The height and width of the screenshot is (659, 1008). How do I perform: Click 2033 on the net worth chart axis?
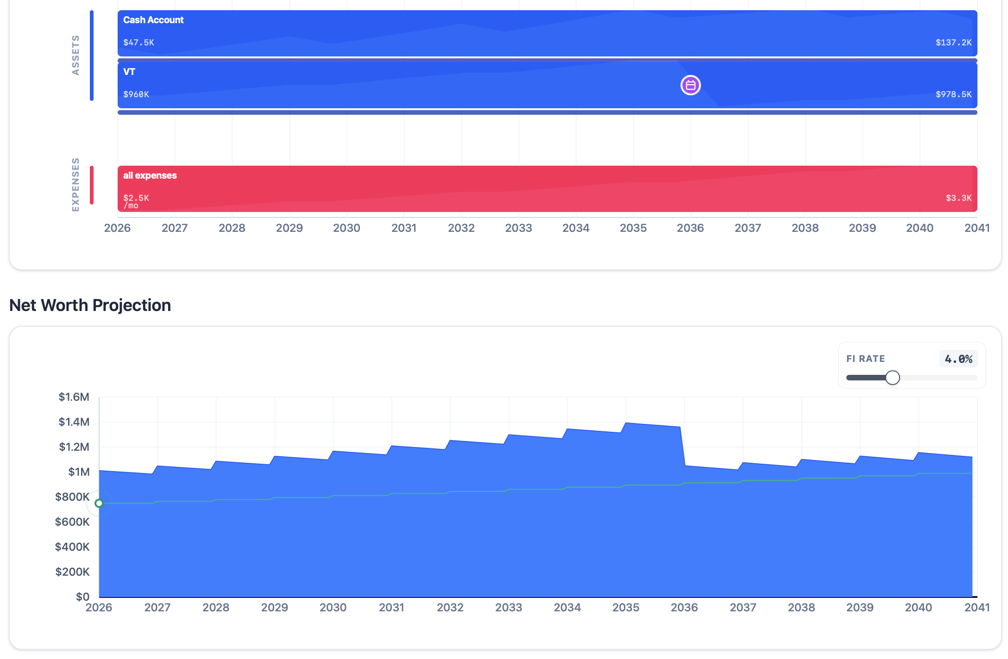(x=509, y=608)
